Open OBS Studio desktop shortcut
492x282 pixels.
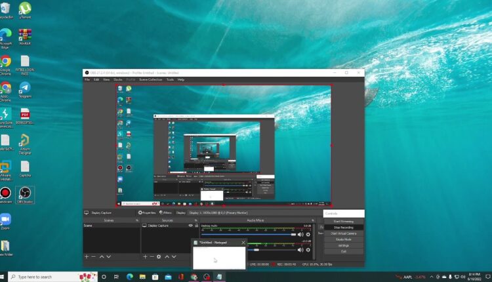pos(24,193)
